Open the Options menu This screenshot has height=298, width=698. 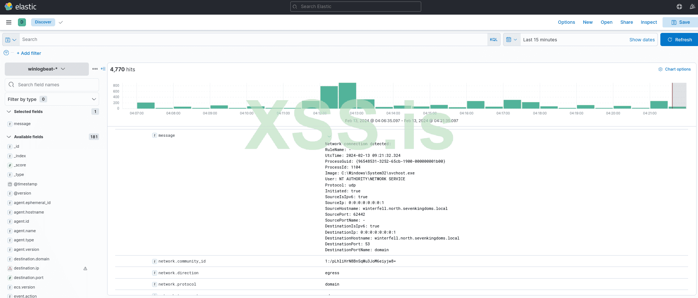[x=566, y=22]
